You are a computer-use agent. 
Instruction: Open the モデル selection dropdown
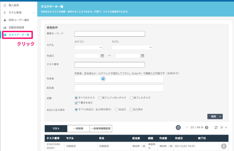pyautogui.click(x=132, y=48)
